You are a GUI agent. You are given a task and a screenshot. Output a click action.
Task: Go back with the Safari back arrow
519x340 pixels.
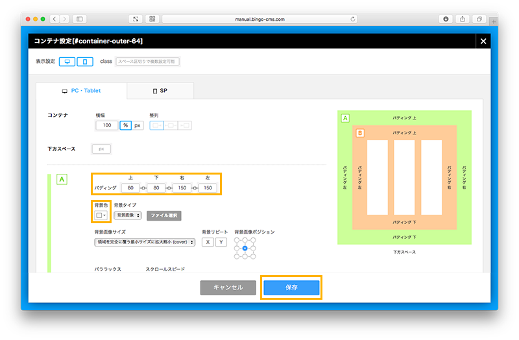coord(54,19)
